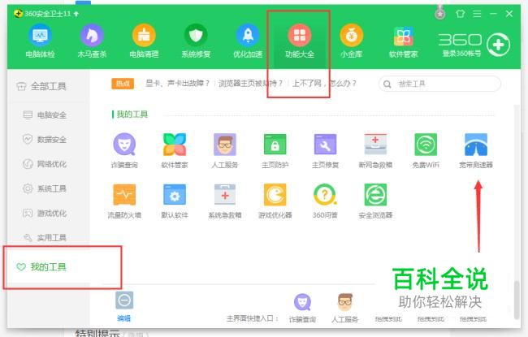Launch the 宽带测速器 tool
This screenshot has height=337, width=528.
click(x=476, y=150)
